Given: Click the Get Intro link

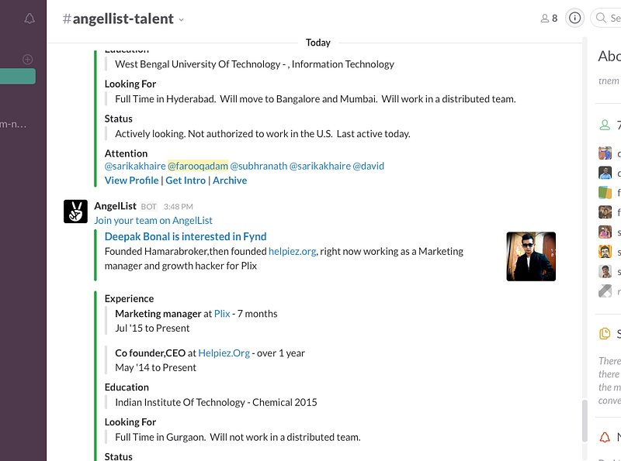Looking at the screenshot, I should click(186, 181).
